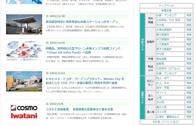This screenshot has height=126, width=196.
Task: Open 水力発電所 category
Action: point(163,40)
